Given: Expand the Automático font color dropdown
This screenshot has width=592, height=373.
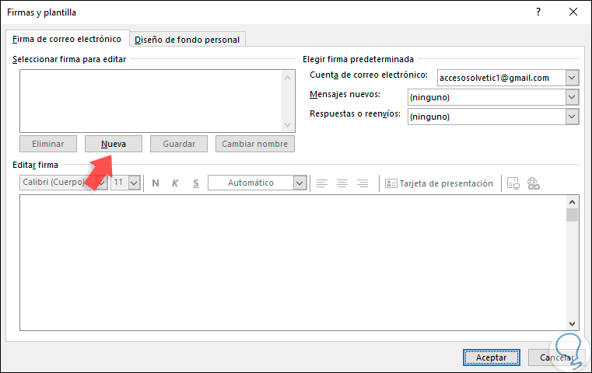Looking at the screenshot, I should click(300, 183).
